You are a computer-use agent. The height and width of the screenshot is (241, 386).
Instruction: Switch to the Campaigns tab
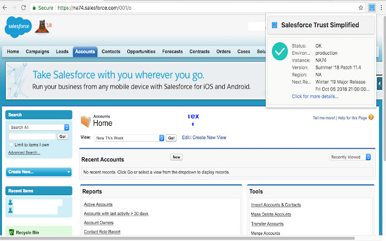[x=37, y=52]
